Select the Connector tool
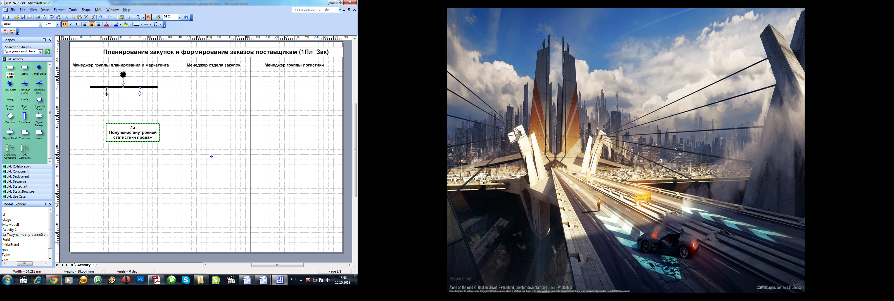Image resolution: width=894 pixels, height=301 pixels. pos(139,17)
